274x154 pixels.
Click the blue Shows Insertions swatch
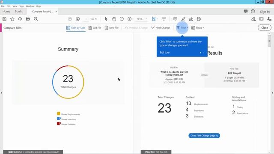[x=59, y=119]
